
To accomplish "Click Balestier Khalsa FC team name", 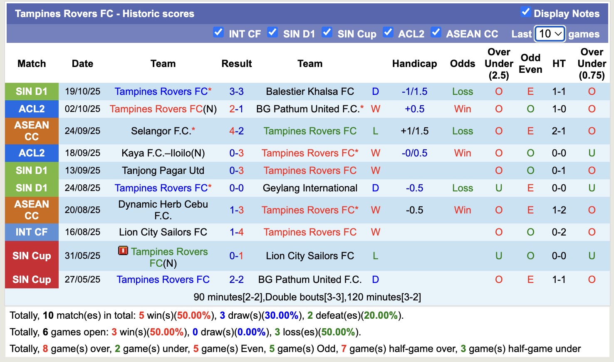I will pos(310,92).
